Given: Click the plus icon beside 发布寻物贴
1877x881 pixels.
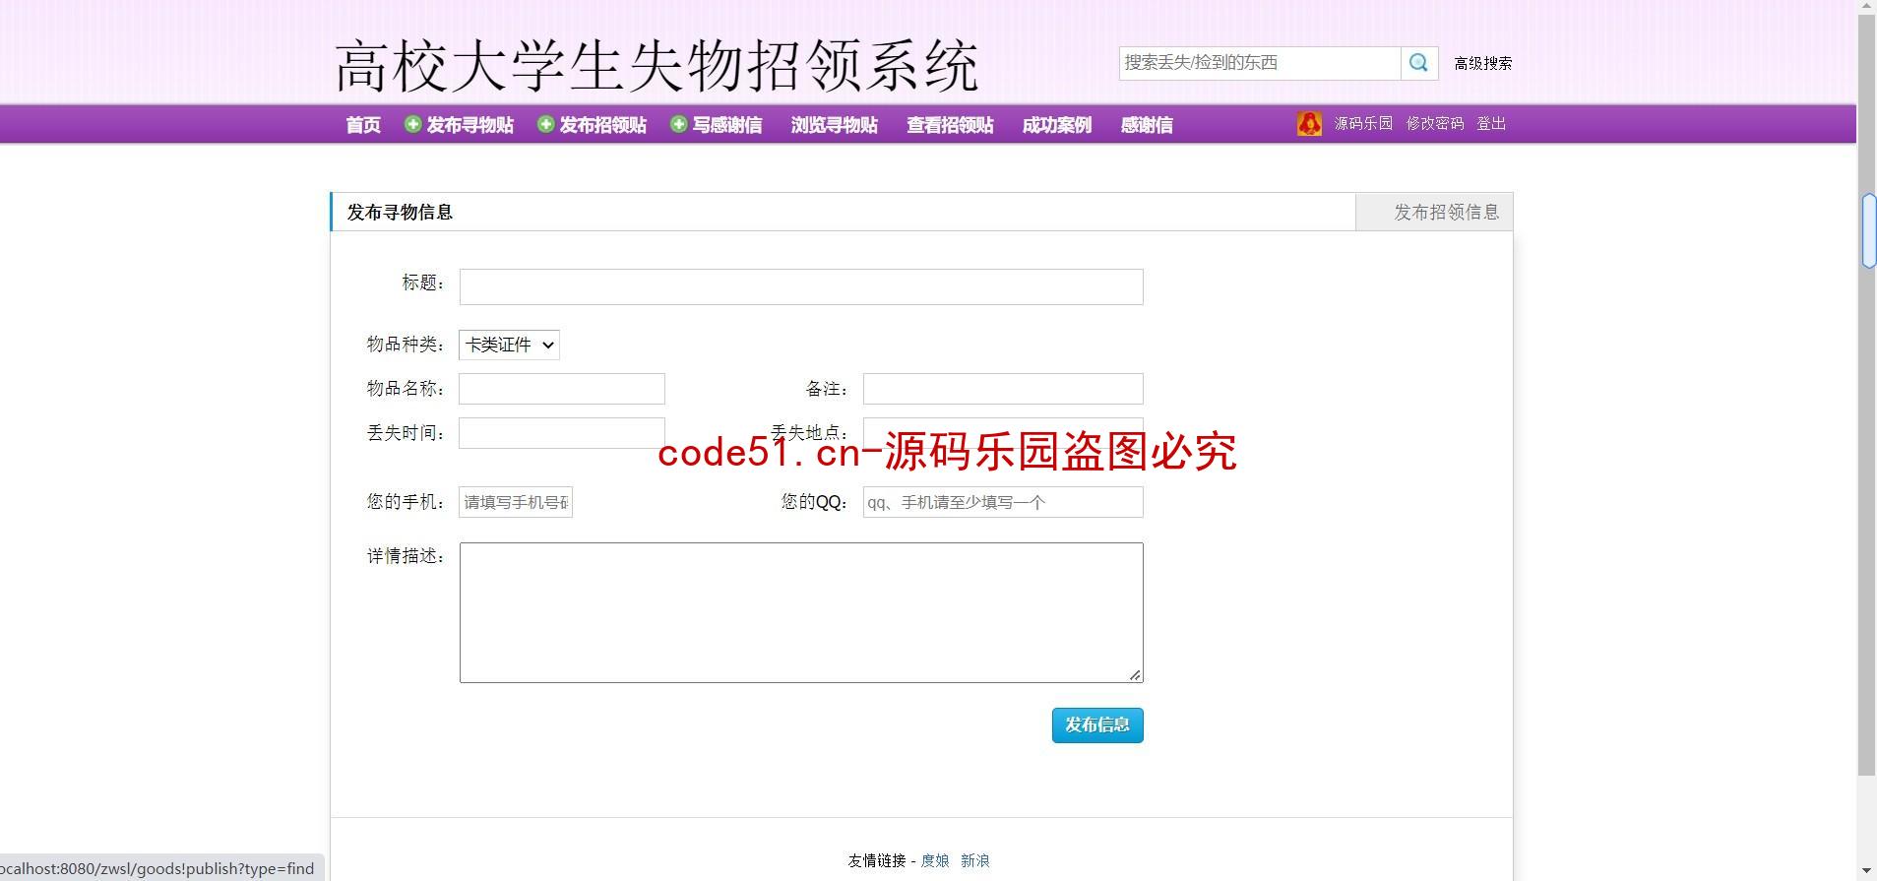Looking at the screenshot, I should [x=412, y=124].
